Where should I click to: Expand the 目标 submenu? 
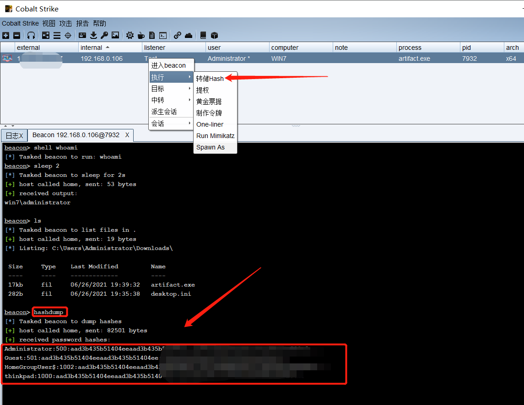(171, 89)
